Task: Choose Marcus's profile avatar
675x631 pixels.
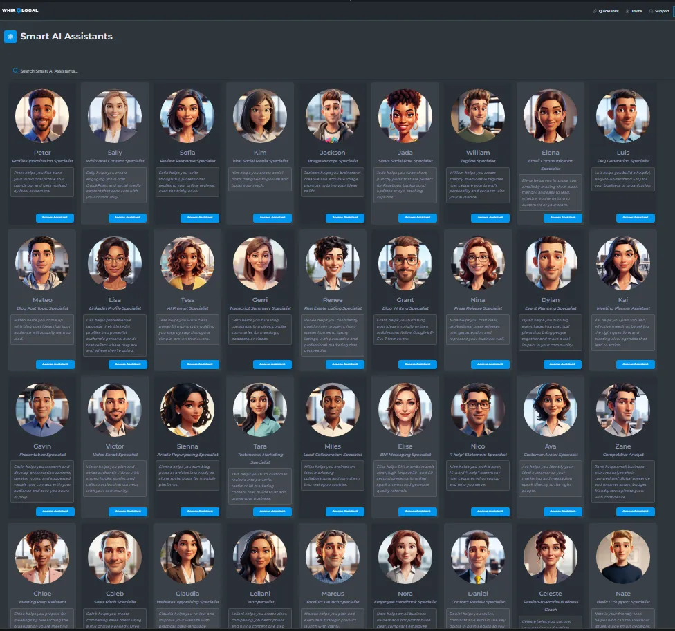Action: coord(333,557)
